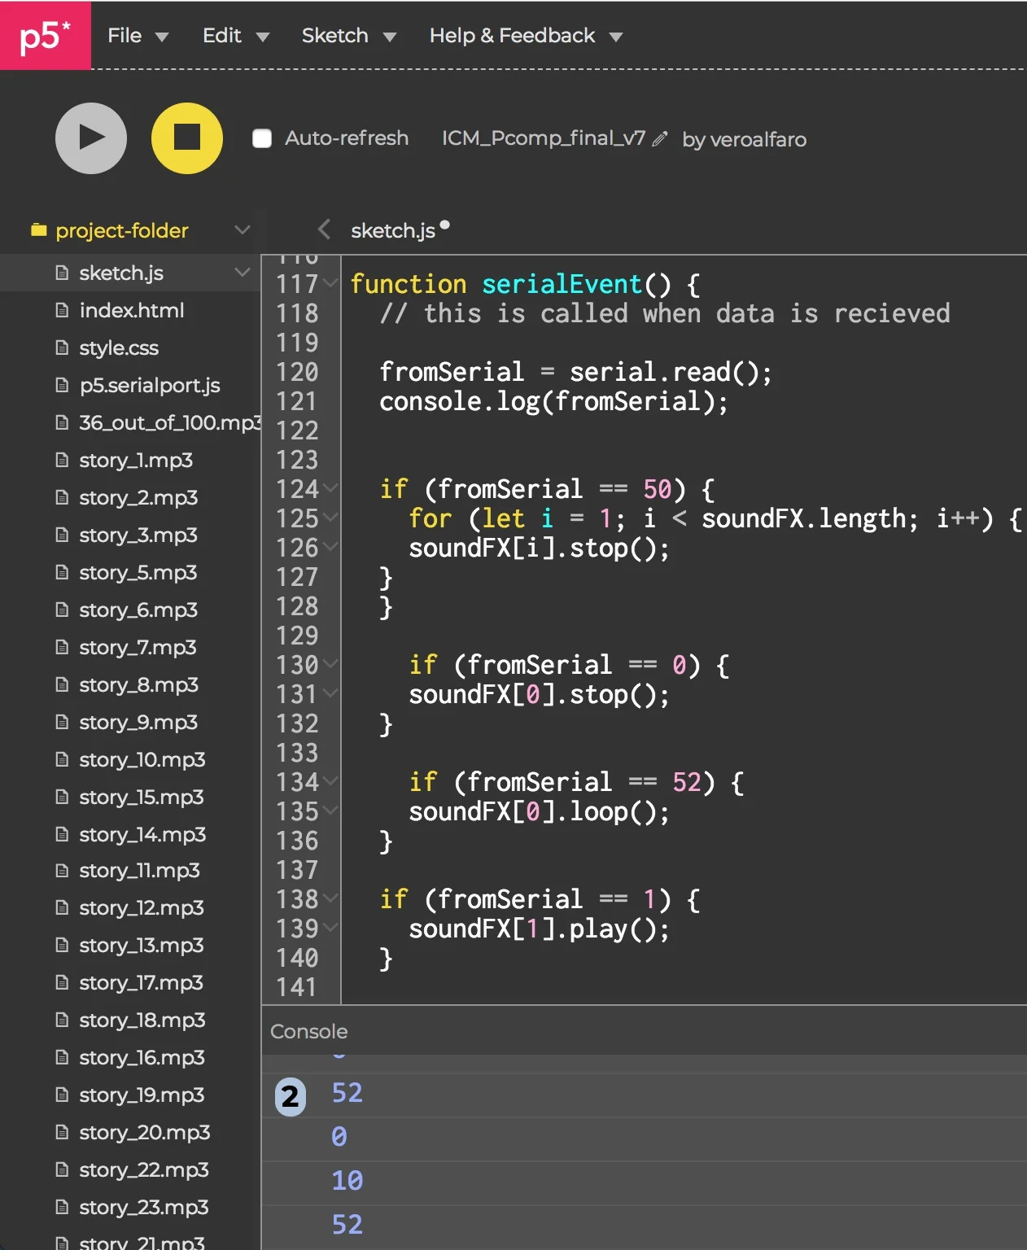Open the project-folder dropdown arrow
1027x1250 pixels.
click(x=242, y=230)
